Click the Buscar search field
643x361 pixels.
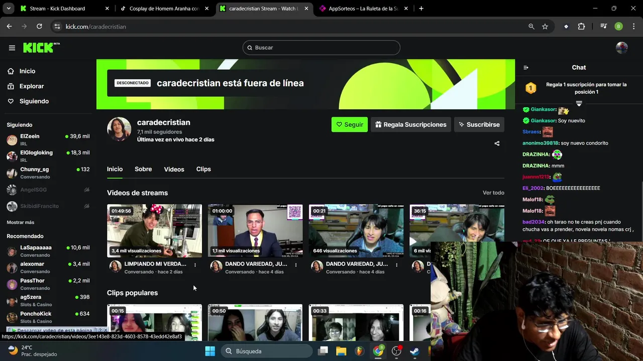pos(321,48)
